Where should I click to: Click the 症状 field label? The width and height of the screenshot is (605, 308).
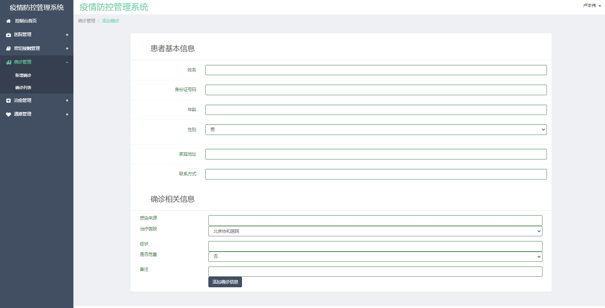point(144,244)
